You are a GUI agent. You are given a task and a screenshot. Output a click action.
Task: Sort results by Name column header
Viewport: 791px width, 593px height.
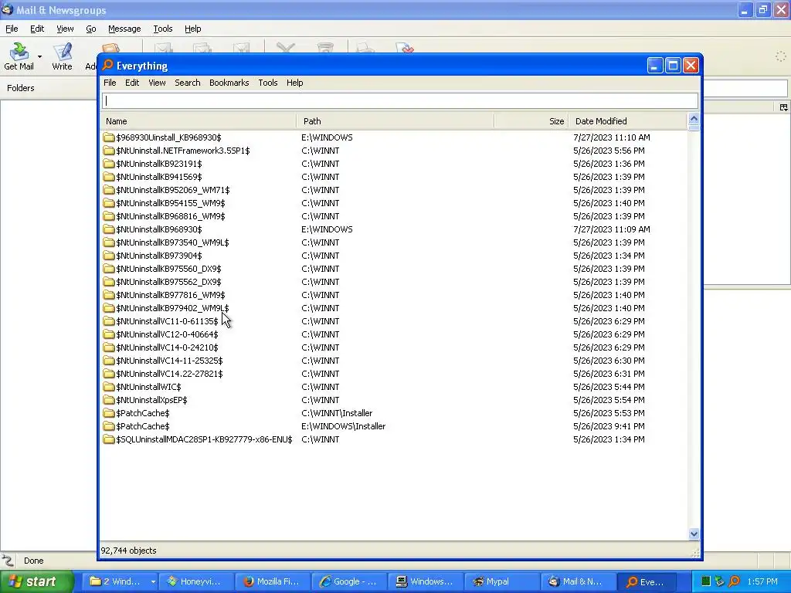click(199, 121)
